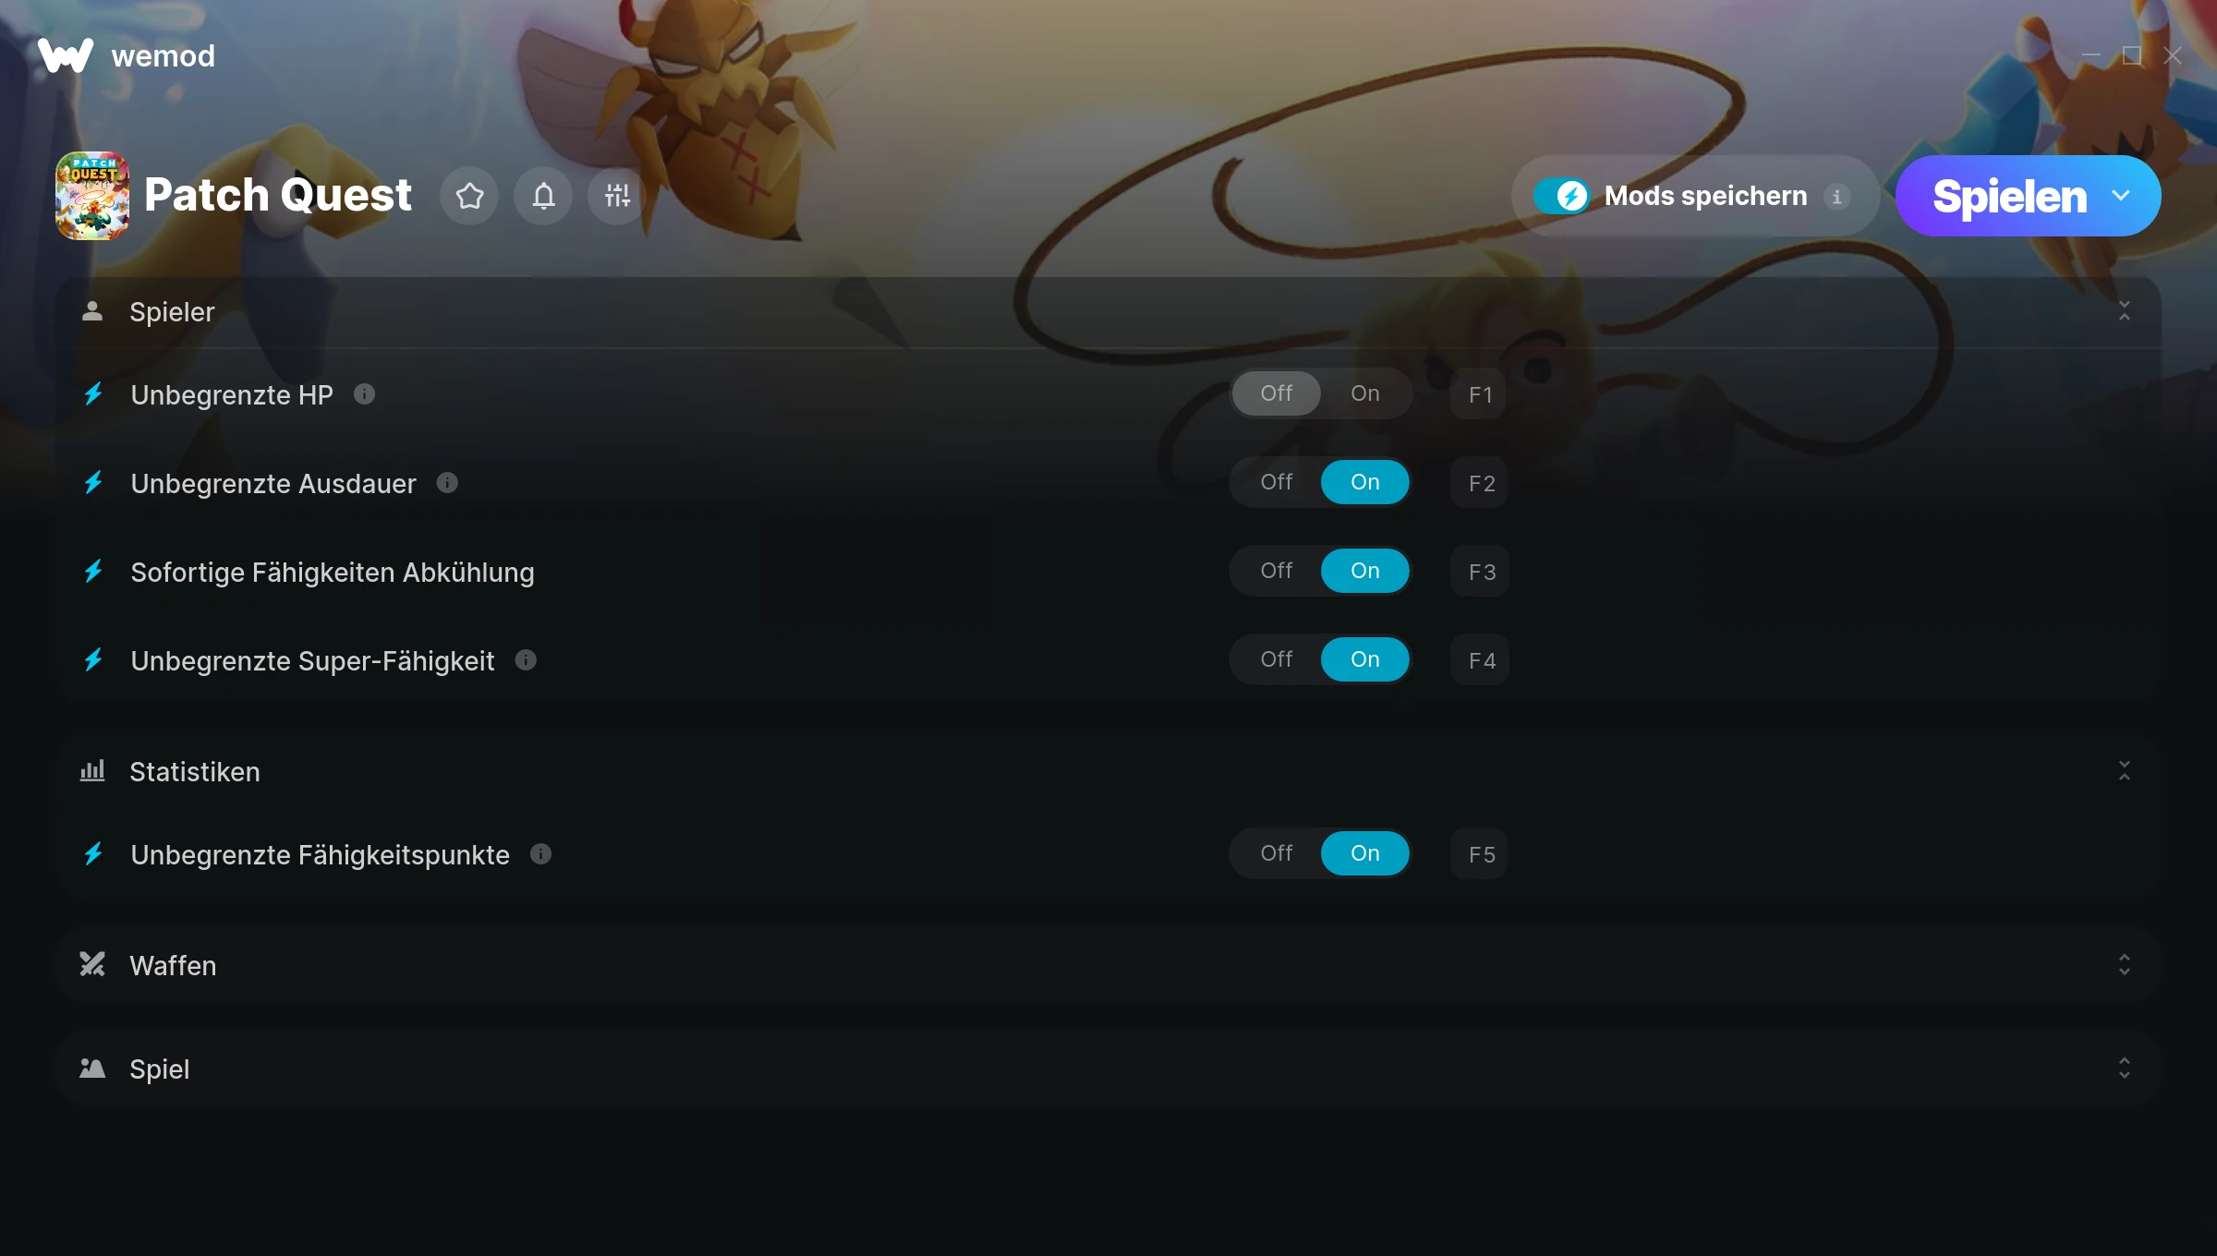Toggle the Mods speichern switch

coord(1562,196)
